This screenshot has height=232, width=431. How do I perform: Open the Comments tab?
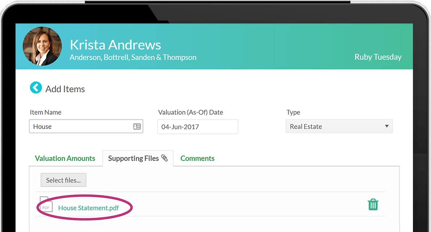point(197,158)
